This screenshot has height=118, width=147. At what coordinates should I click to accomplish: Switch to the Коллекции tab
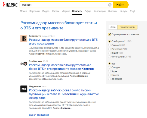point(100,11)
